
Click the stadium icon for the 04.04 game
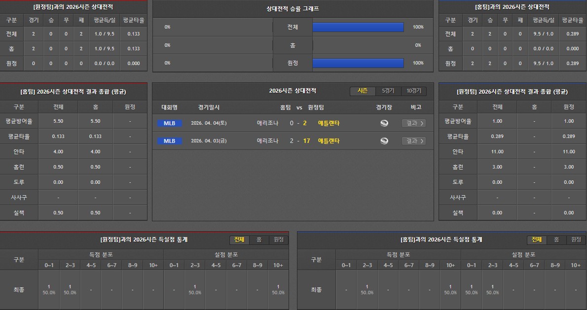pyautogui.click(x=384, y=123)
